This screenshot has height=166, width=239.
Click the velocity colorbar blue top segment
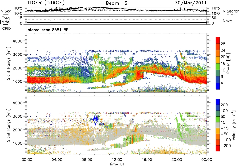tap(218, 102)
